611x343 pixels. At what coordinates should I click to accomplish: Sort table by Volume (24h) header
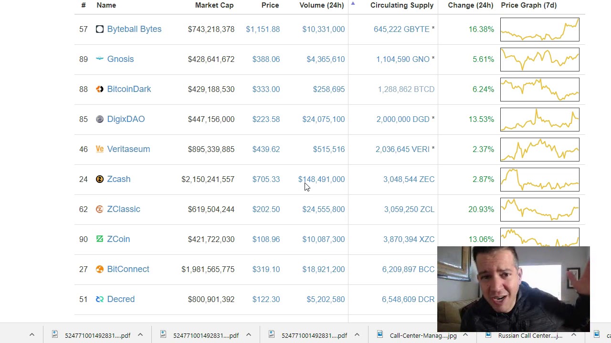(x=321, y=5)
